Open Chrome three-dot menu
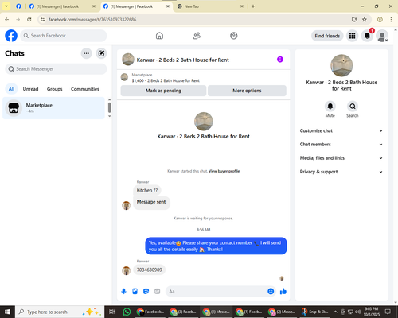 point(391,20)
